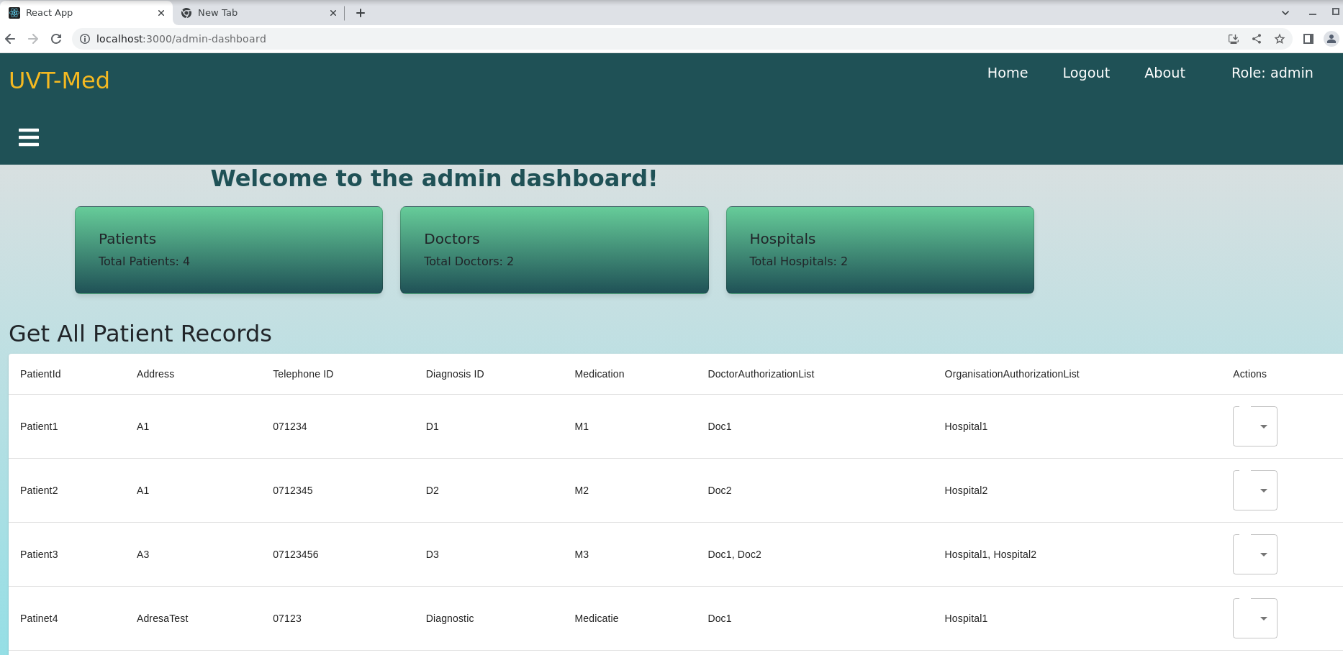
Task: View site information icon beside URL
Action: tap(85, 39)
